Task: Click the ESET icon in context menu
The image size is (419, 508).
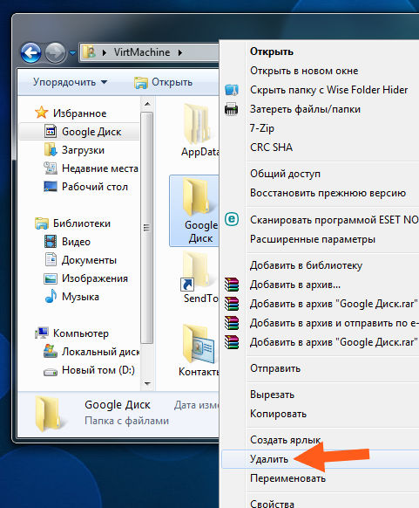Action: click(232, 219)
